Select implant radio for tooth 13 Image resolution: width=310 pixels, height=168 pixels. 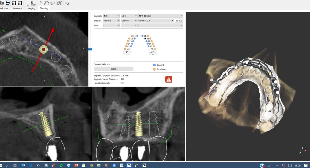point(133,41)
